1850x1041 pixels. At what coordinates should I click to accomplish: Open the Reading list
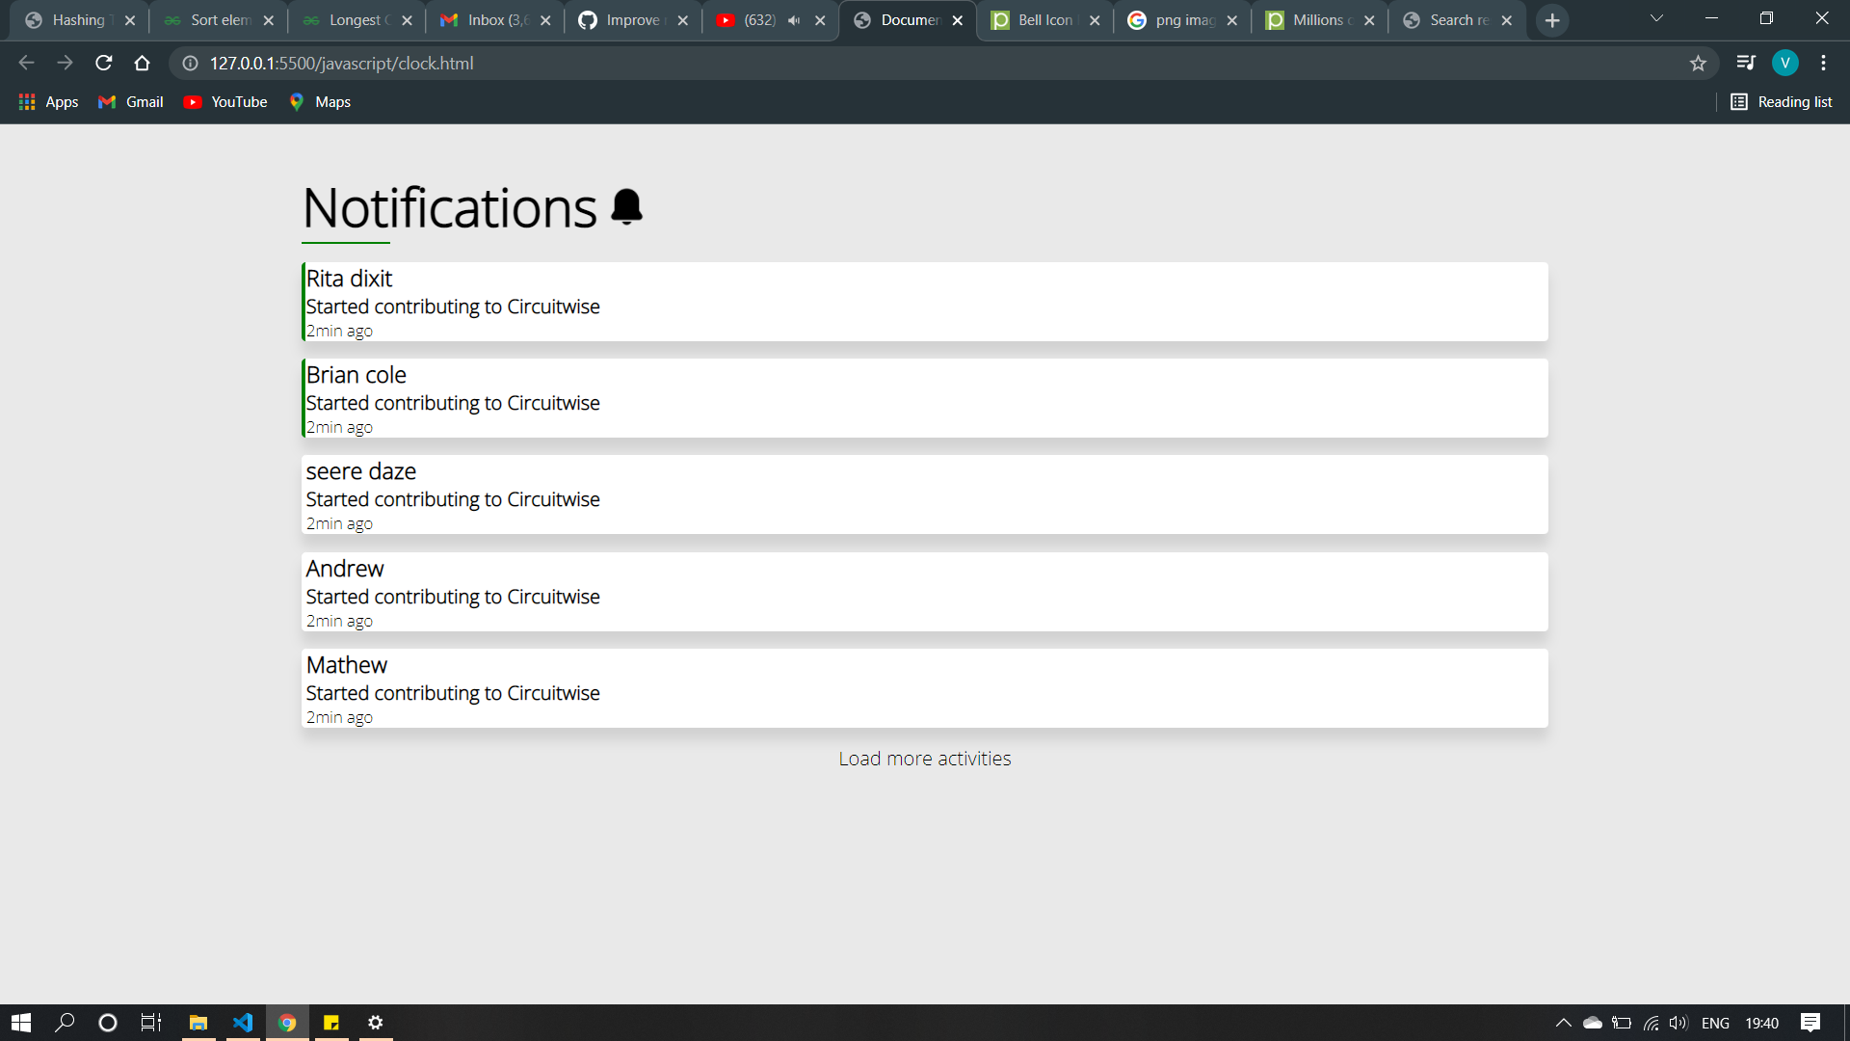point(1782,101)
